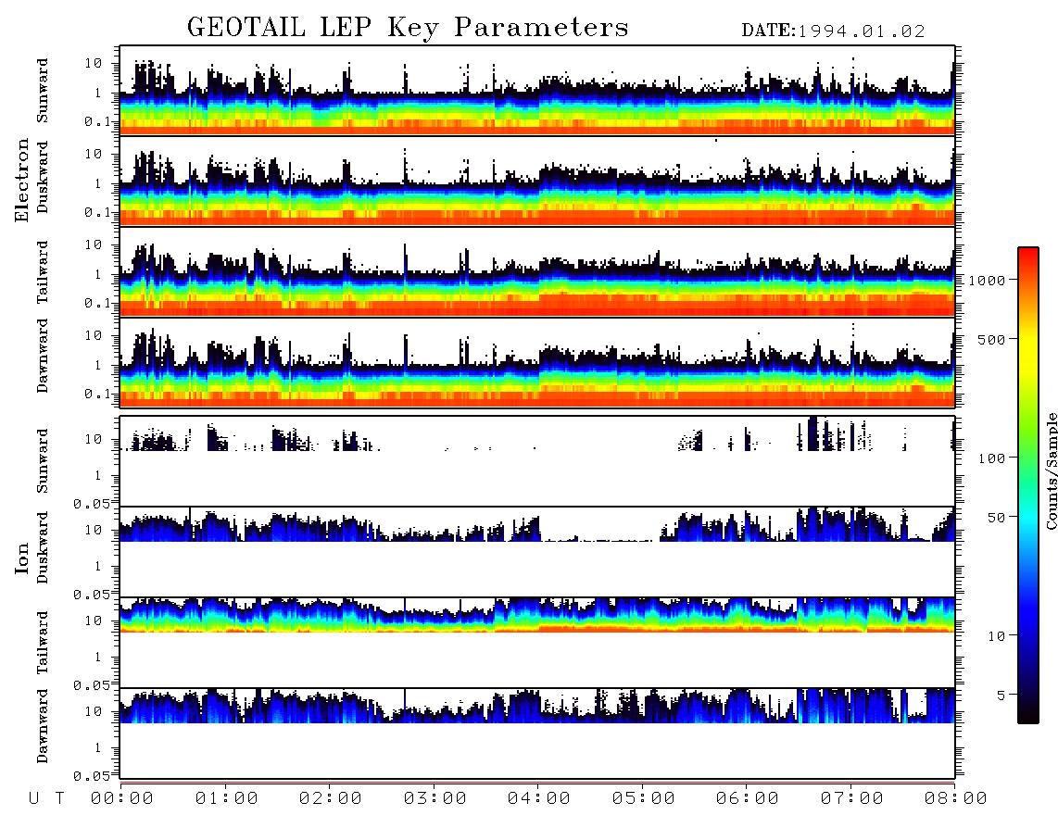Select the 50 tick on color bar
1058x815 pixels.
click(996, 518)
